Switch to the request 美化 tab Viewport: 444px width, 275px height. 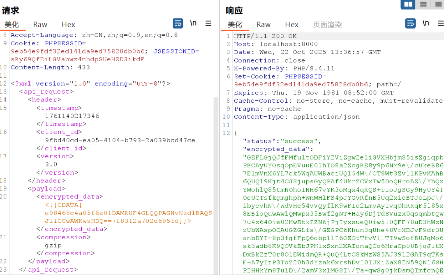(12, 25)
